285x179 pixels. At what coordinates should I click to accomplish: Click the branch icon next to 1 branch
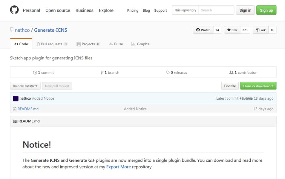[x=102, y=72]
